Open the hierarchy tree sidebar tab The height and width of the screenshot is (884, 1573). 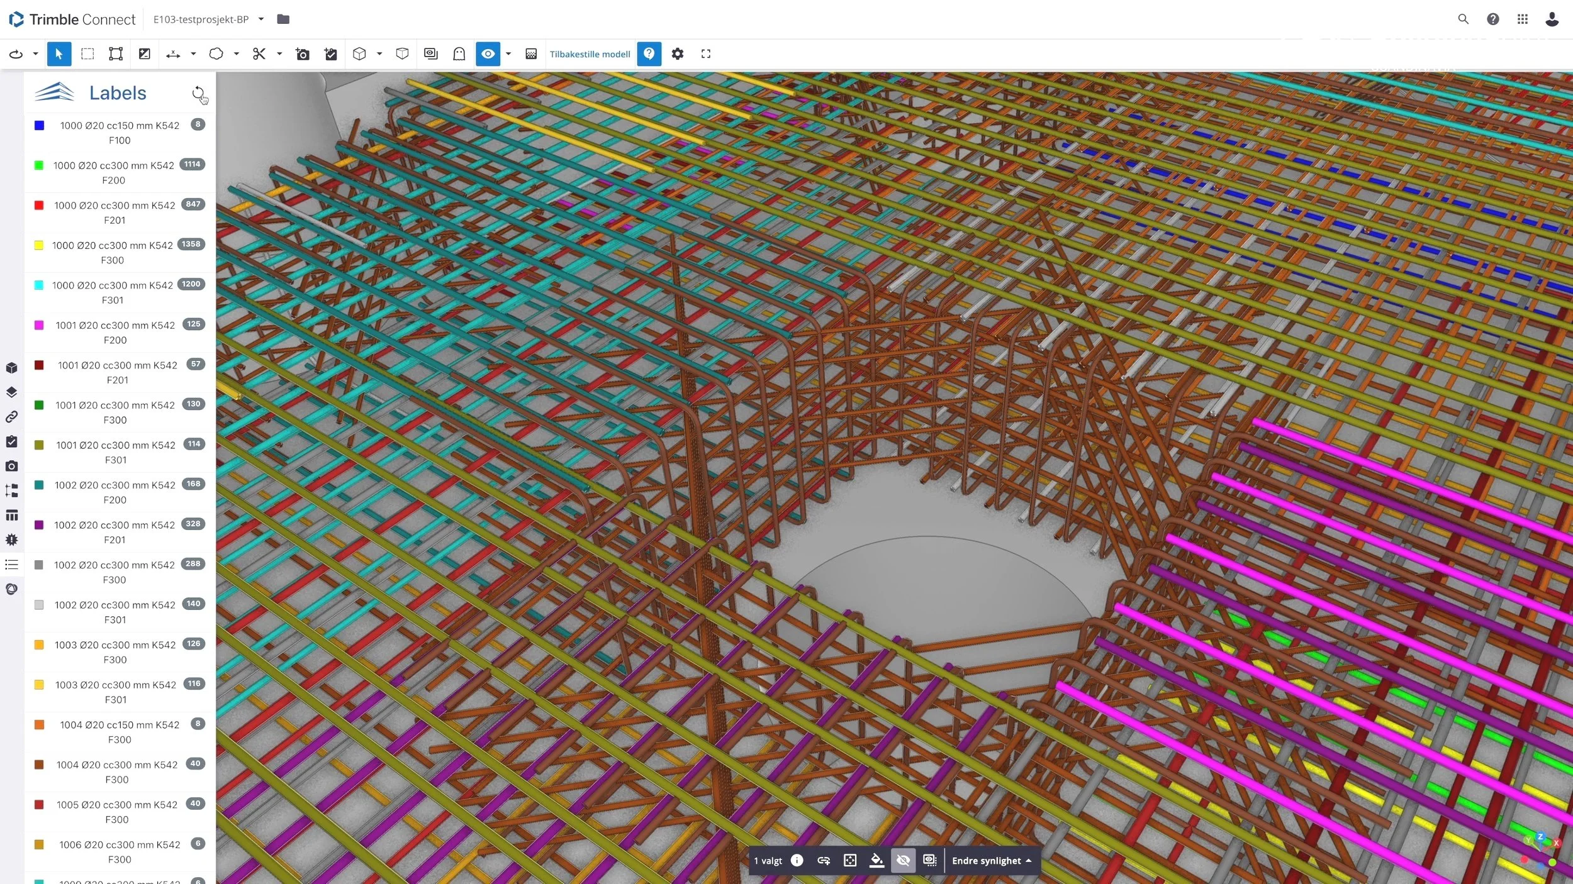[x=12, y=490]
